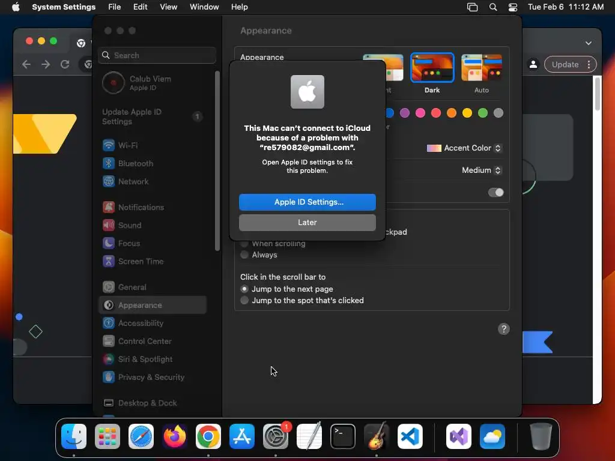Image resolution: width=615 pixels, height=461 pixels.
Task: Choose the purple accent color
Action: click(405, 113)
